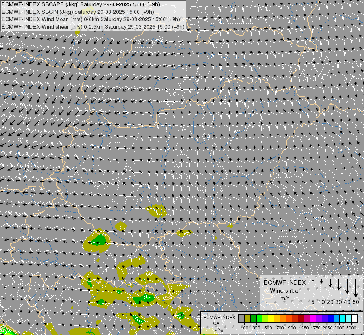Click the '5' wind shear scale value
The image size is (364, 335).
point(313,302)
